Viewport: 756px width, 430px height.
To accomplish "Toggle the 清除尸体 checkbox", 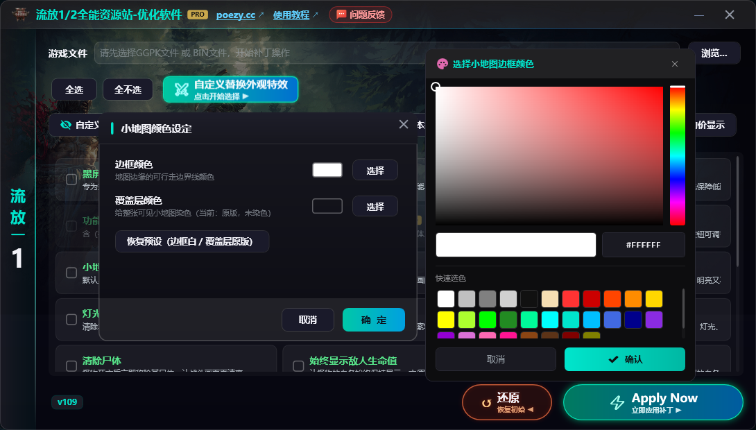I will tap(71, 366).
